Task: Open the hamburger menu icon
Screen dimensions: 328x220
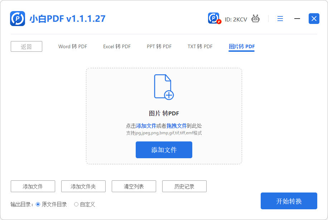Action: coord(280,19)
